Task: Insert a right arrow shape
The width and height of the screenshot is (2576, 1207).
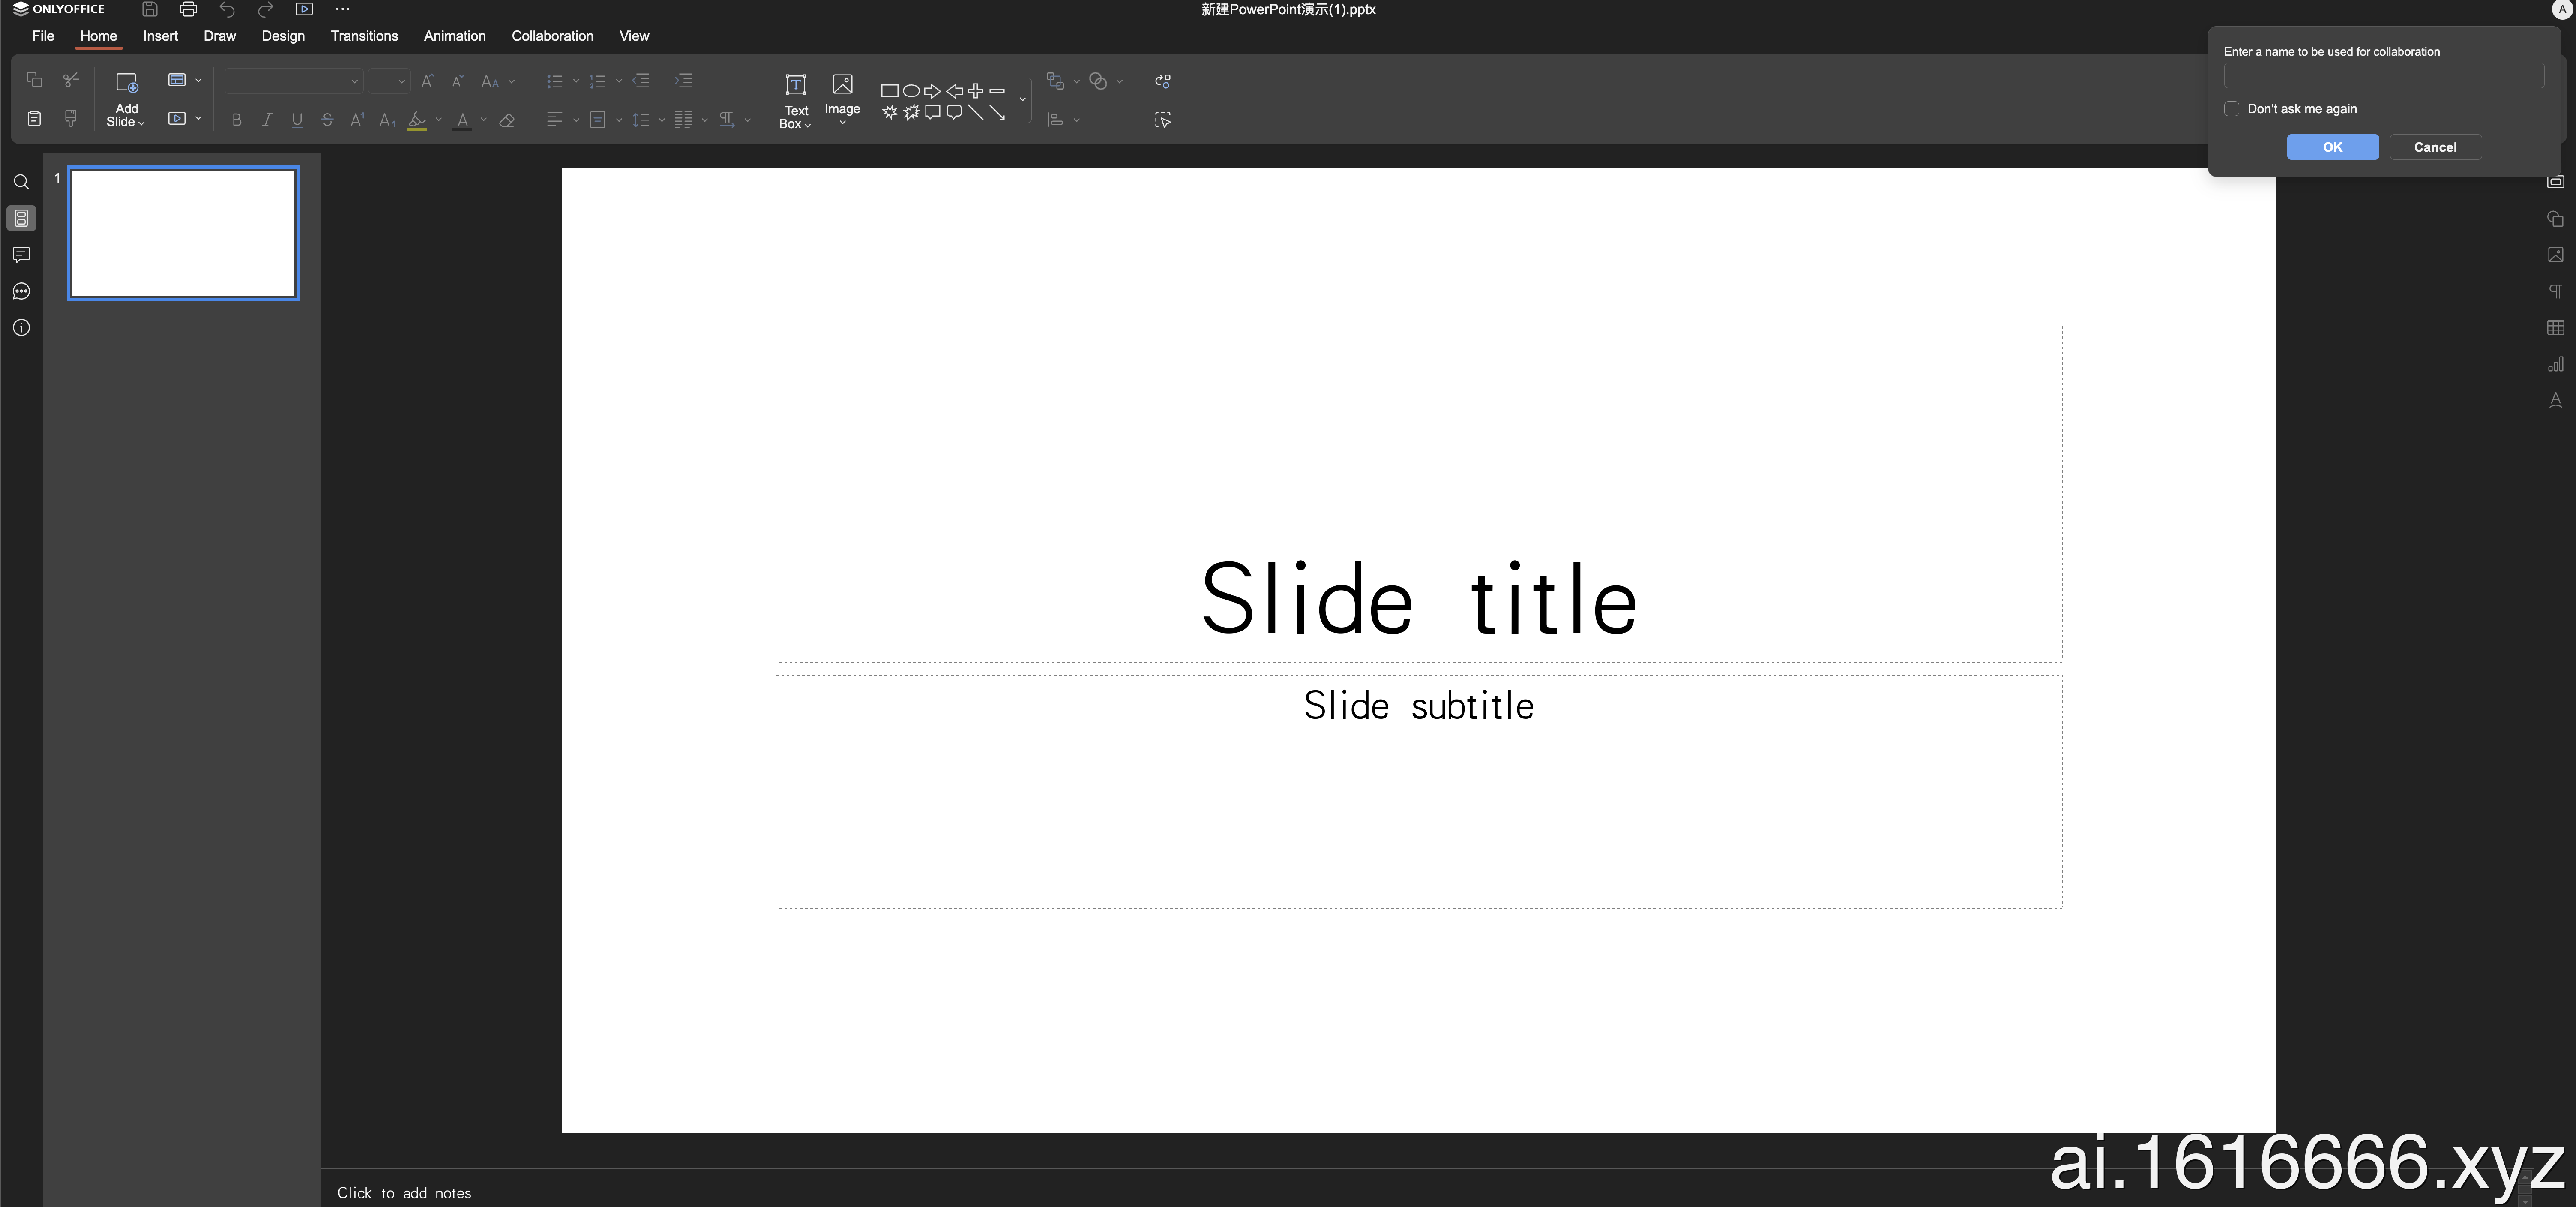Action: 933,91
